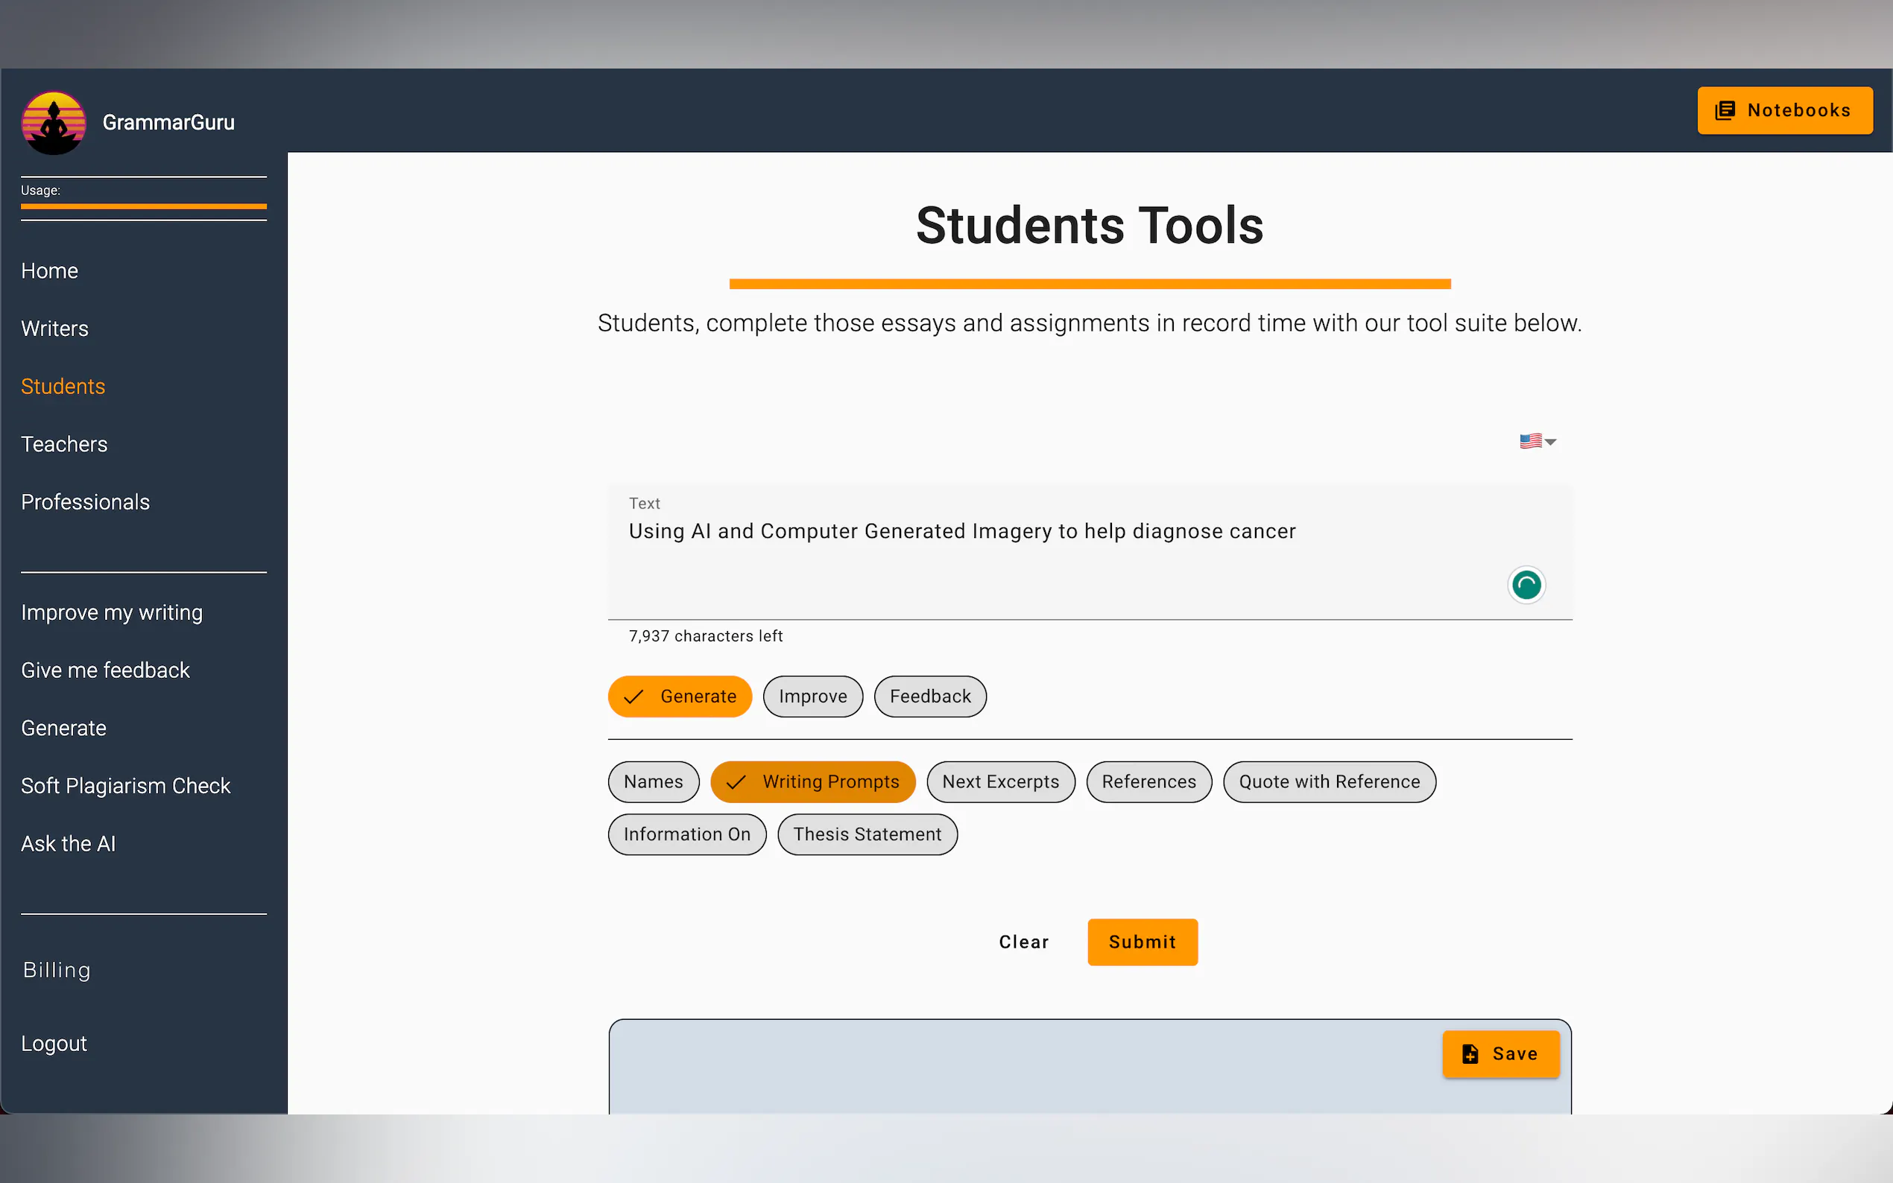Open the Students sidebar menu item
Screen dimensions: 1893x1183
[63, 387]
